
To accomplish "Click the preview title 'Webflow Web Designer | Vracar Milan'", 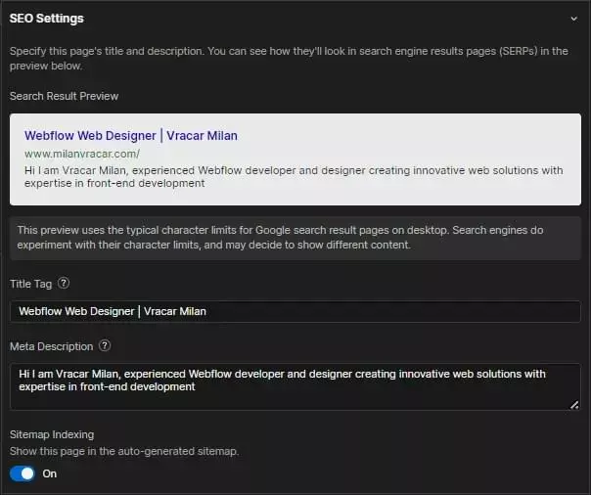I will click(131, 136).
